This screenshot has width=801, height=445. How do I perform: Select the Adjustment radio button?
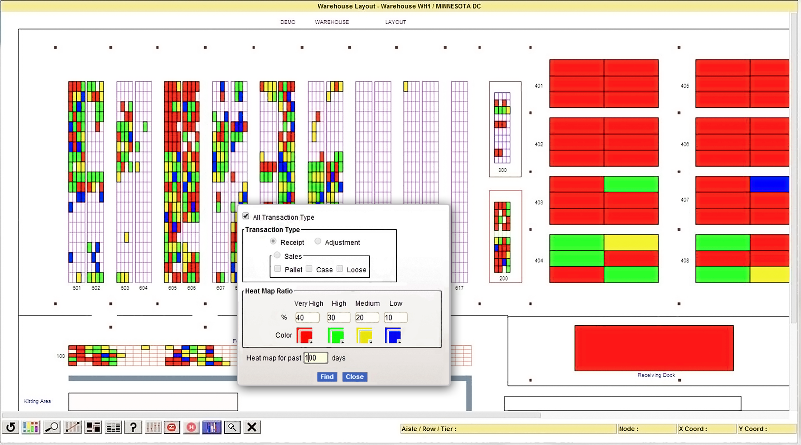[318, 242]
